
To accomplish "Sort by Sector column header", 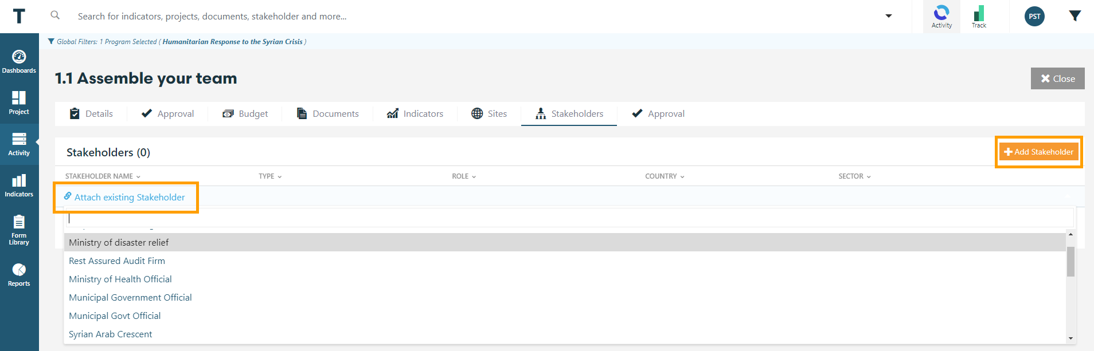I will click(x=854, y=176).
